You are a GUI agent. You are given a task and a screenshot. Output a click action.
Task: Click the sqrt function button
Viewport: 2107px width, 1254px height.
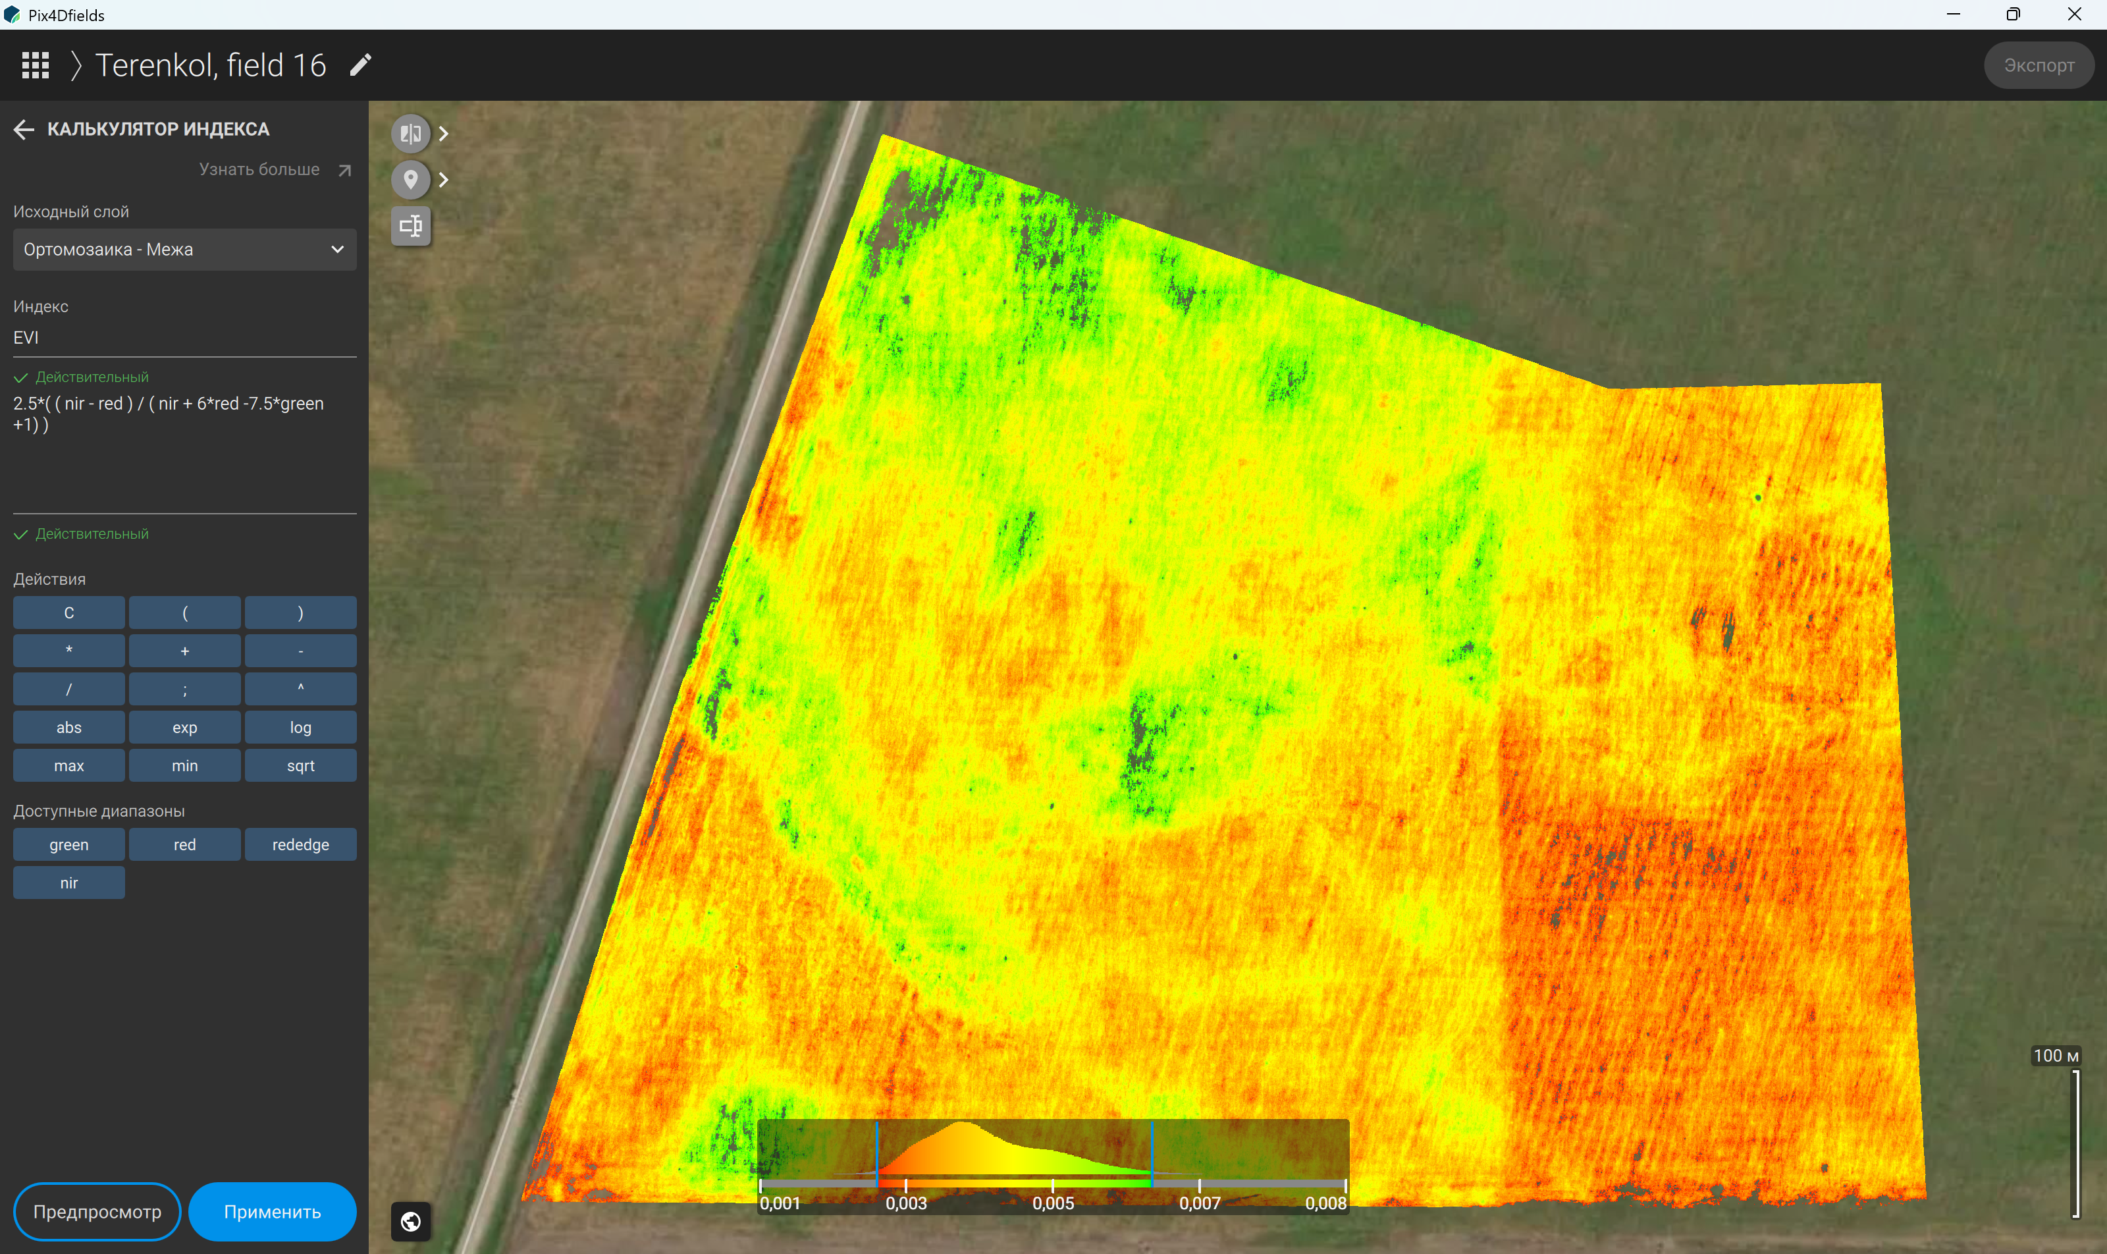301,765
